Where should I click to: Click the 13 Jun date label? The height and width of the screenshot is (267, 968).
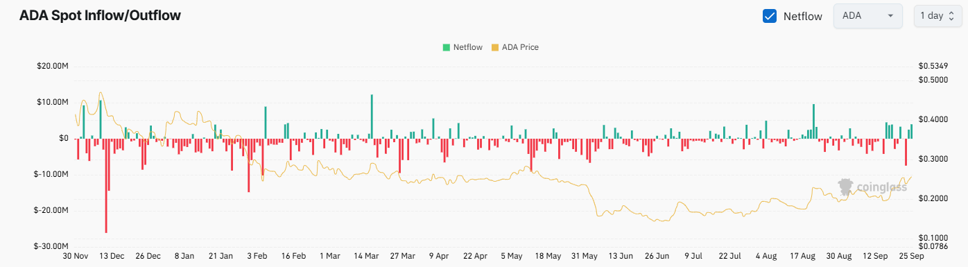click(620, 257)
